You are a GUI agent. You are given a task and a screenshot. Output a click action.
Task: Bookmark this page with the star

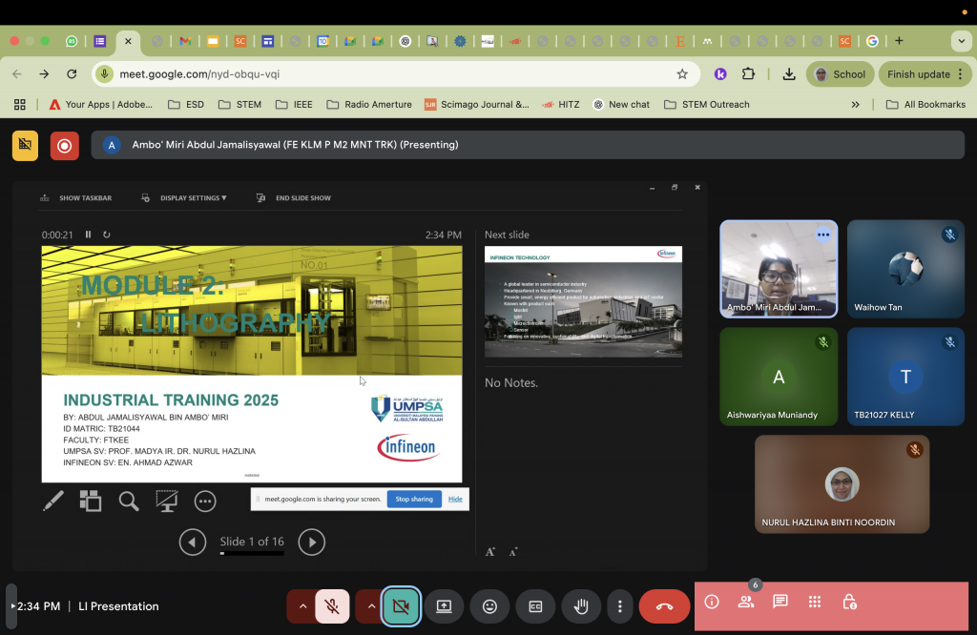682,74
